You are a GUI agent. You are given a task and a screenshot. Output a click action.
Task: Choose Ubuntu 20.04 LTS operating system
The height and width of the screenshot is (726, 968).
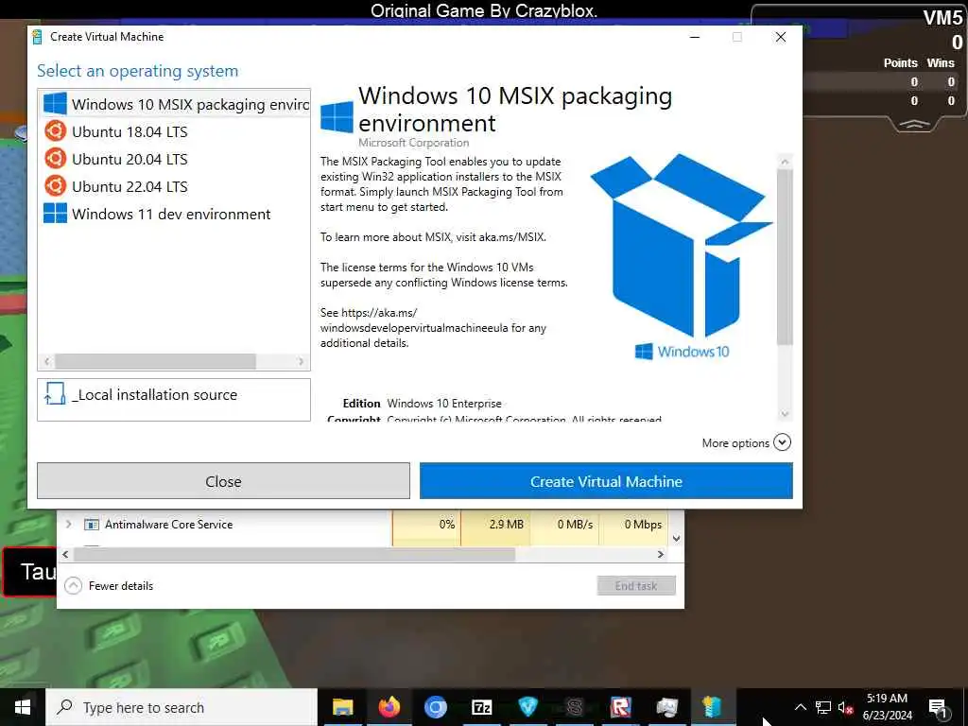(174, 159)
